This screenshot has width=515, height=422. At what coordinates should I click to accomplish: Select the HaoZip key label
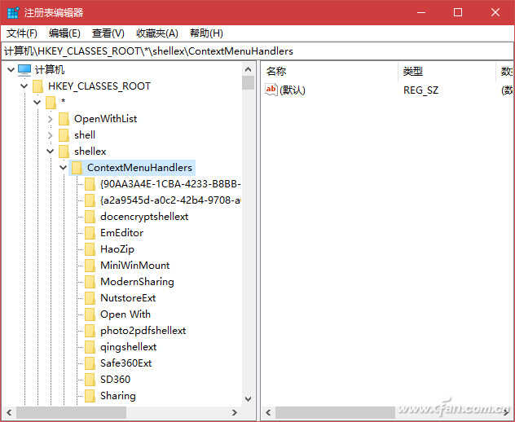click(x=117, y=249)
